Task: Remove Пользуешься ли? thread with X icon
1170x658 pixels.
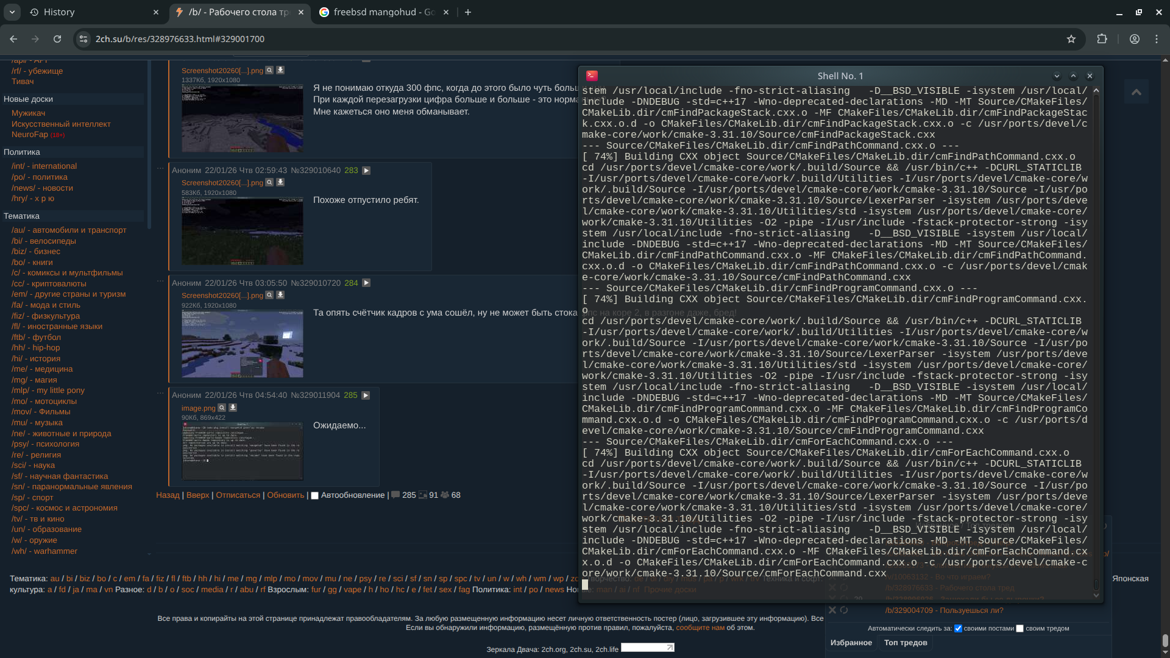Action: [832, 610]
